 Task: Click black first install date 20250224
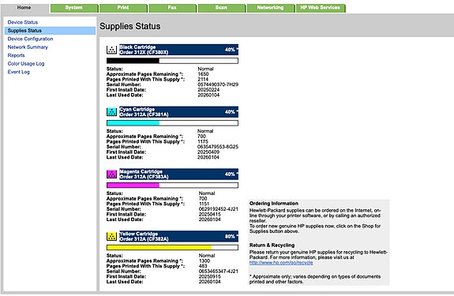[208, 90]
